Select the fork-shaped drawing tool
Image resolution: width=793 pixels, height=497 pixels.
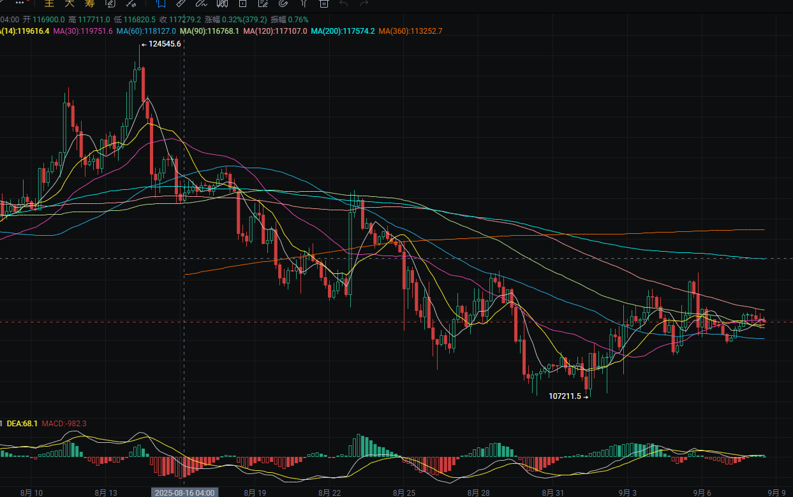(304, 4)
